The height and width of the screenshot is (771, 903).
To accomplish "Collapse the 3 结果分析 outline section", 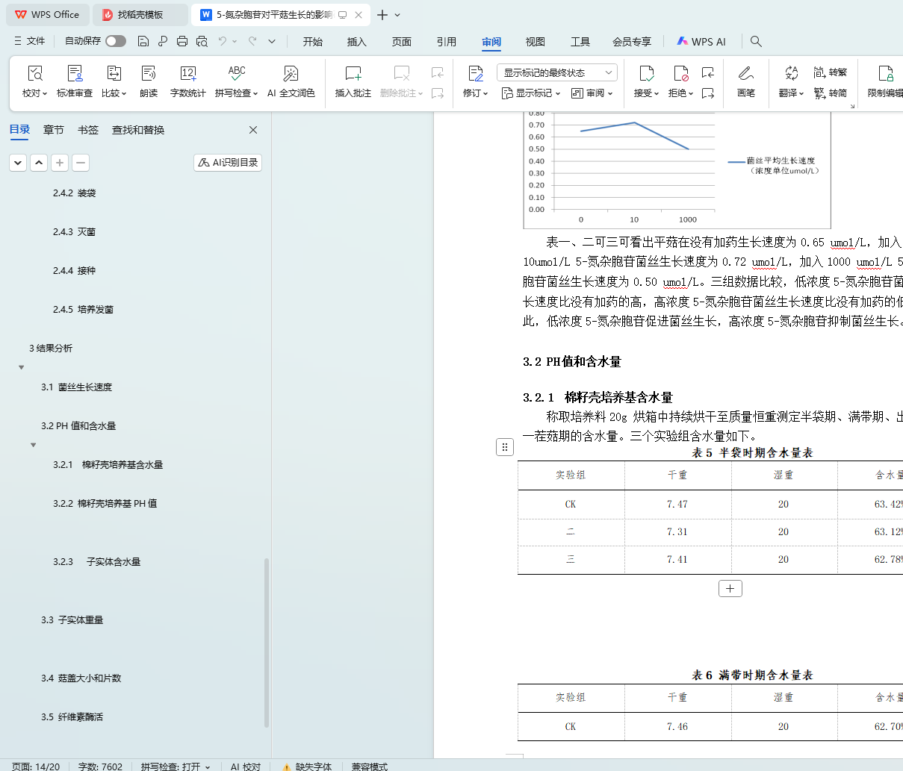I will point(22,367).
